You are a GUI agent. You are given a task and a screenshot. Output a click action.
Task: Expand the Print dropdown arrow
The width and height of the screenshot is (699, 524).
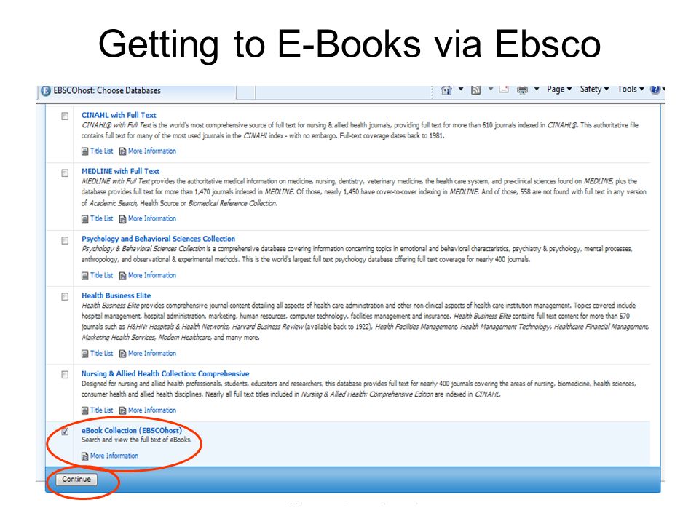point(537,89)
